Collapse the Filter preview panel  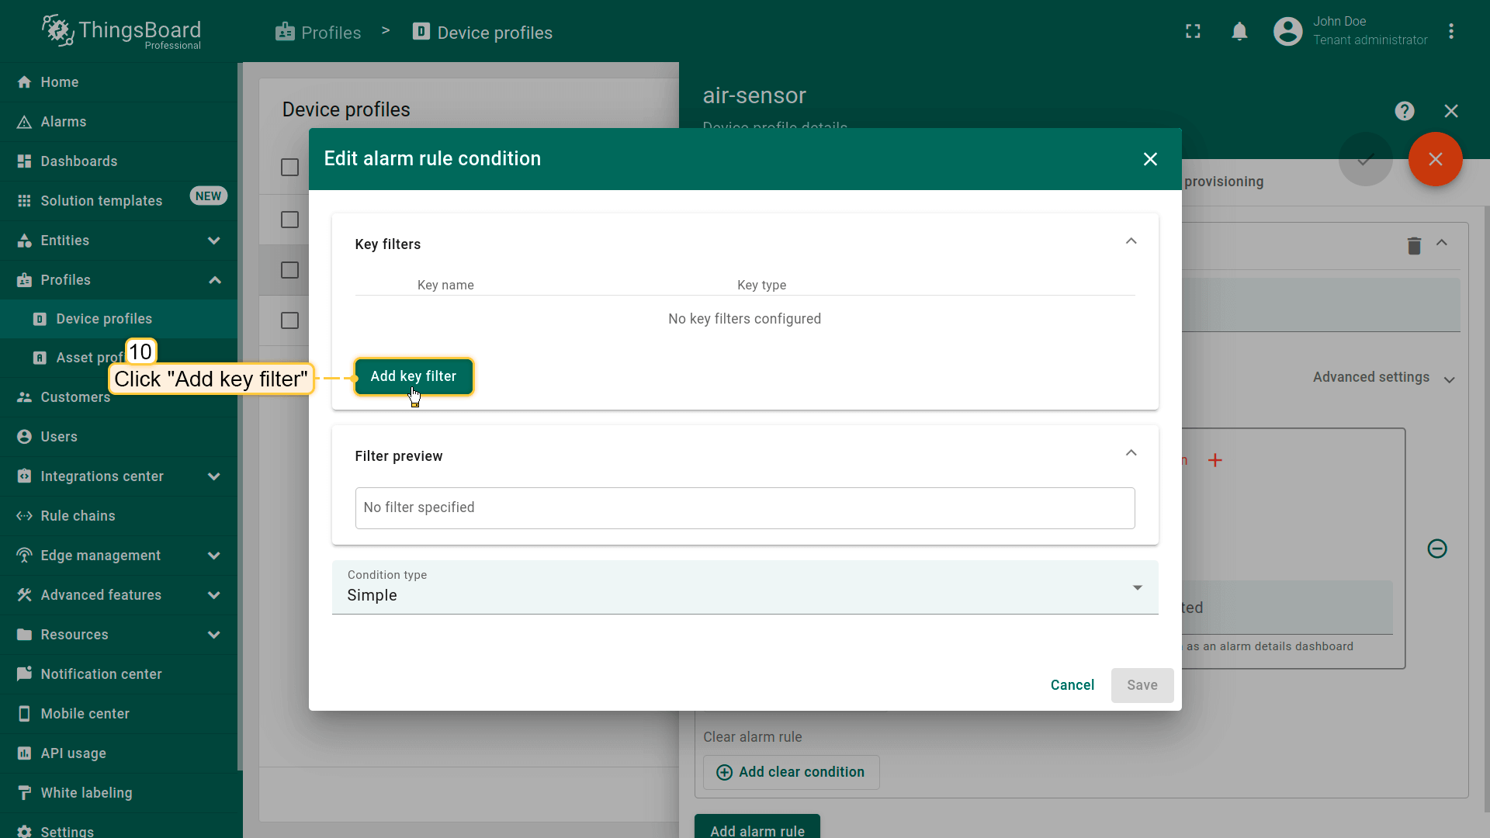pyautogui.click(x=1131, y=454)
